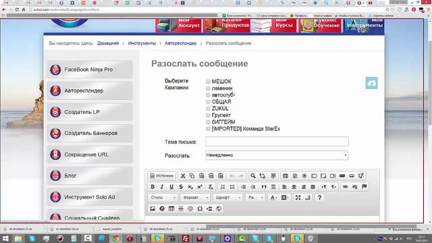The width and height of the screenshot is (432, 243).
Task: Click the Undo arrow in editor toolbar
Action: pyautogui.click(x=232, y=175)
